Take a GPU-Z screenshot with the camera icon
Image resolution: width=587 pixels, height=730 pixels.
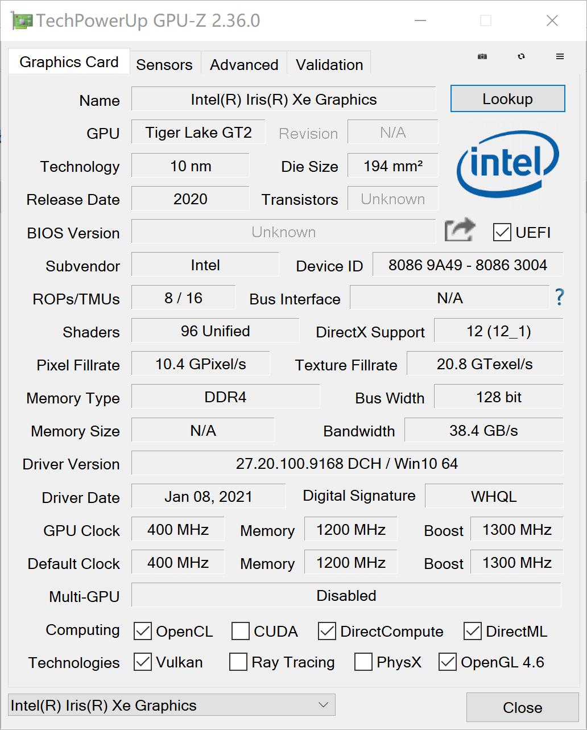tap(482, 56)
